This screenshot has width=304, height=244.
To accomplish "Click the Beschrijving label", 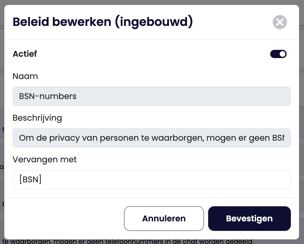I will (x=37, y=118).
